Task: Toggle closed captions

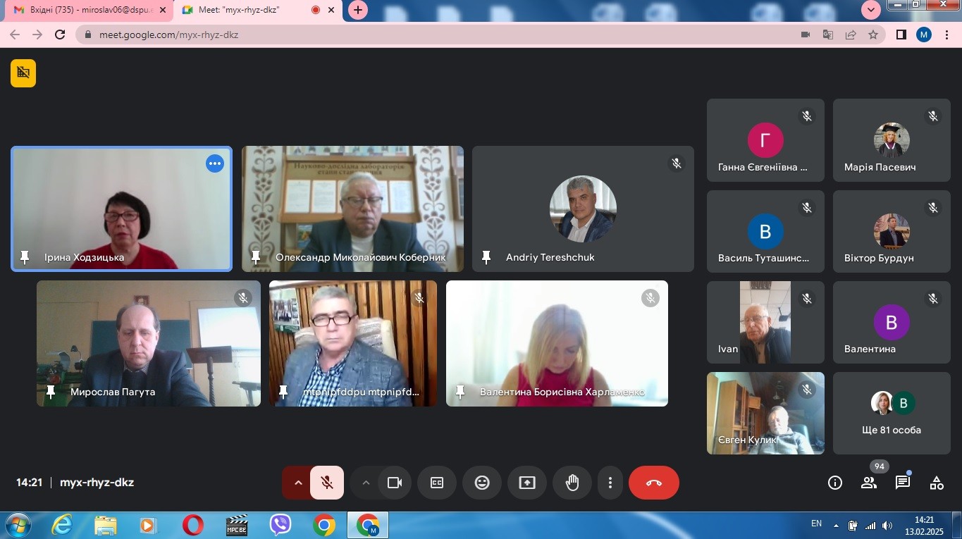Action: click(437, 483)
